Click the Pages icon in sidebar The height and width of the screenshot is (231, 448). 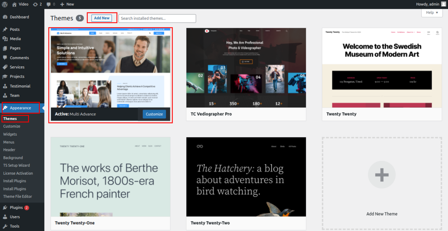pos(5,48)
